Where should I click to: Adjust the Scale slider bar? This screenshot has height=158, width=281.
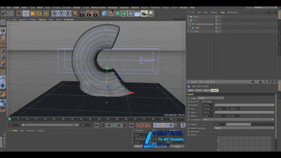(245, 112)
